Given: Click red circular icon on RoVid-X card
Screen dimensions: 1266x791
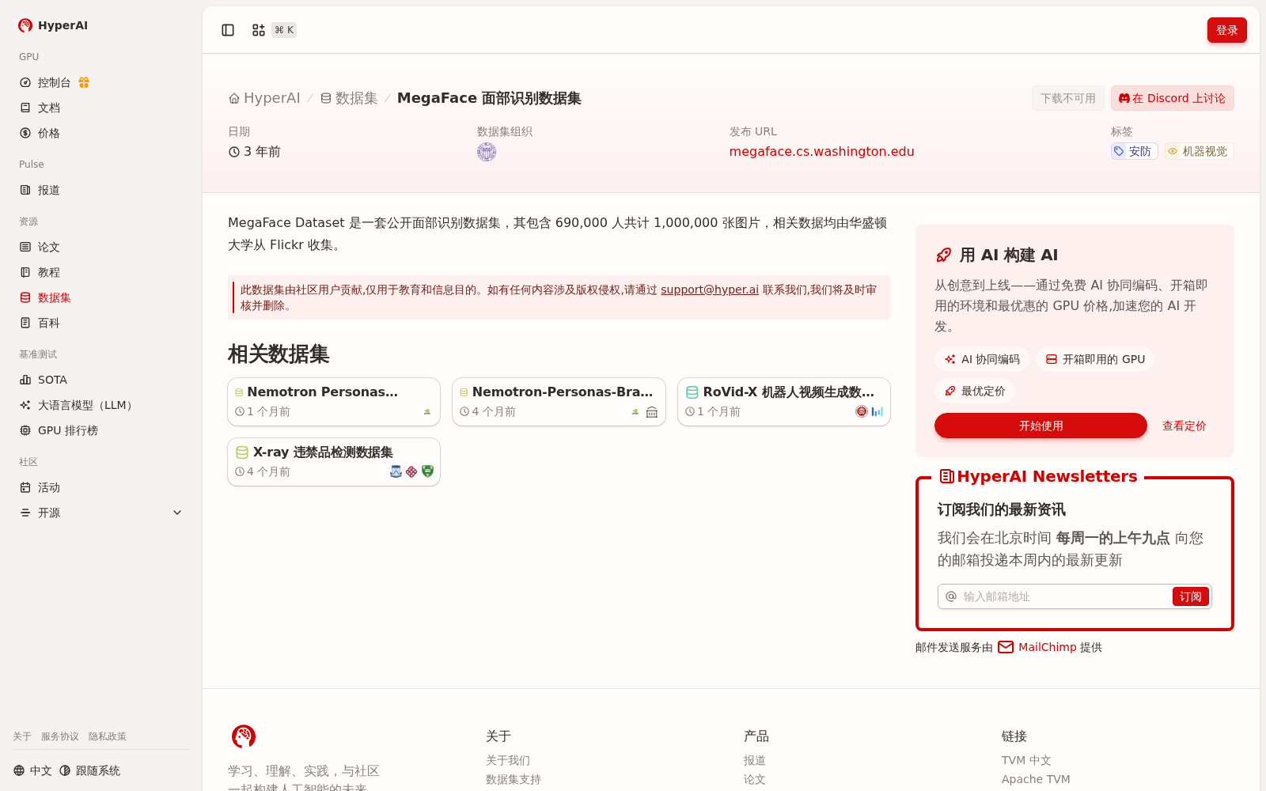Looking at the screenshot, I should (x=862, y=411).
